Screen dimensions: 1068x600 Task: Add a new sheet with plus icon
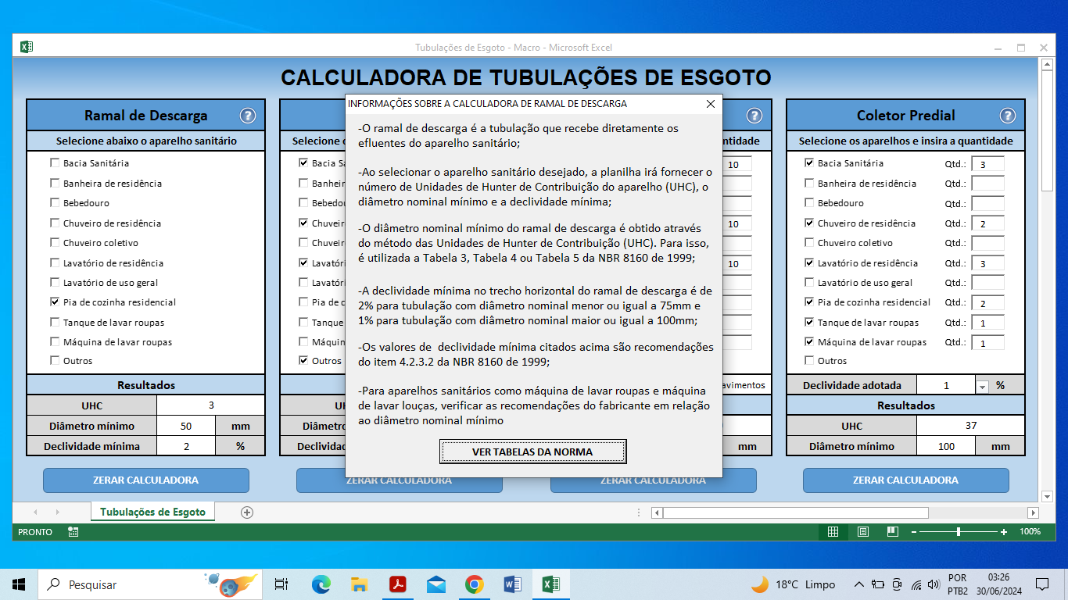pyautogui.click(x=247, y=512)
